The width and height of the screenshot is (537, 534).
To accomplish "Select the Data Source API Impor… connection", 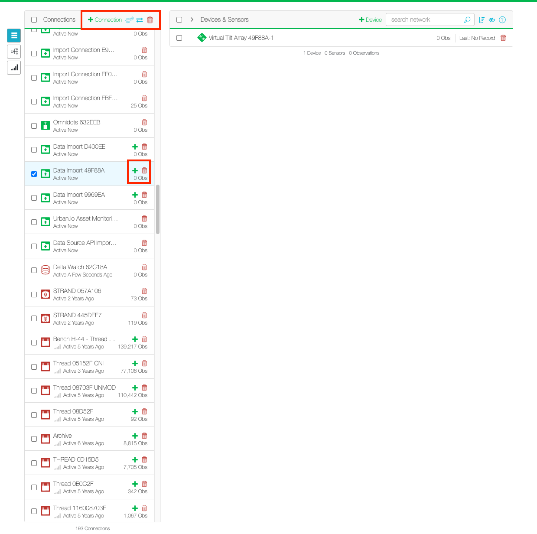I will (89, 246).
